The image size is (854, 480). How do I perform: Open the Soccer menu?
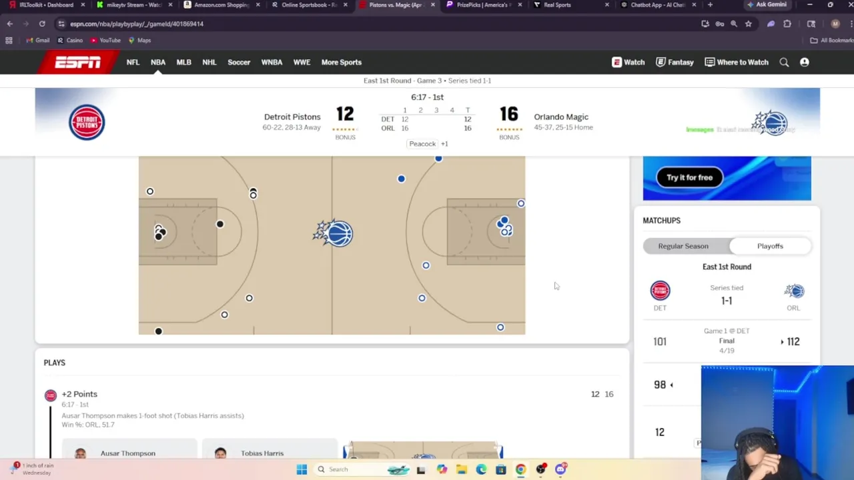click(239, 62)
